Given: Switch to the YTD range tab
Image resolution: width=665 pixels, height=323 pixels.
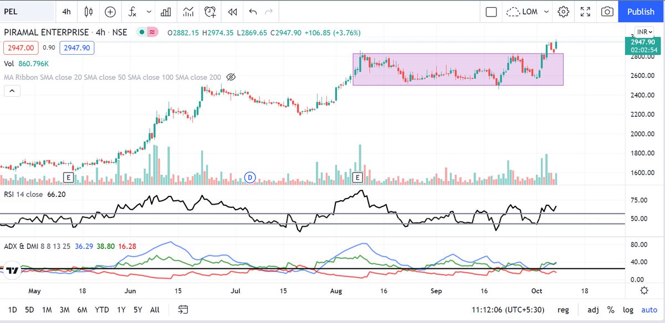Looking at the screenshot, I should (101, 310).
